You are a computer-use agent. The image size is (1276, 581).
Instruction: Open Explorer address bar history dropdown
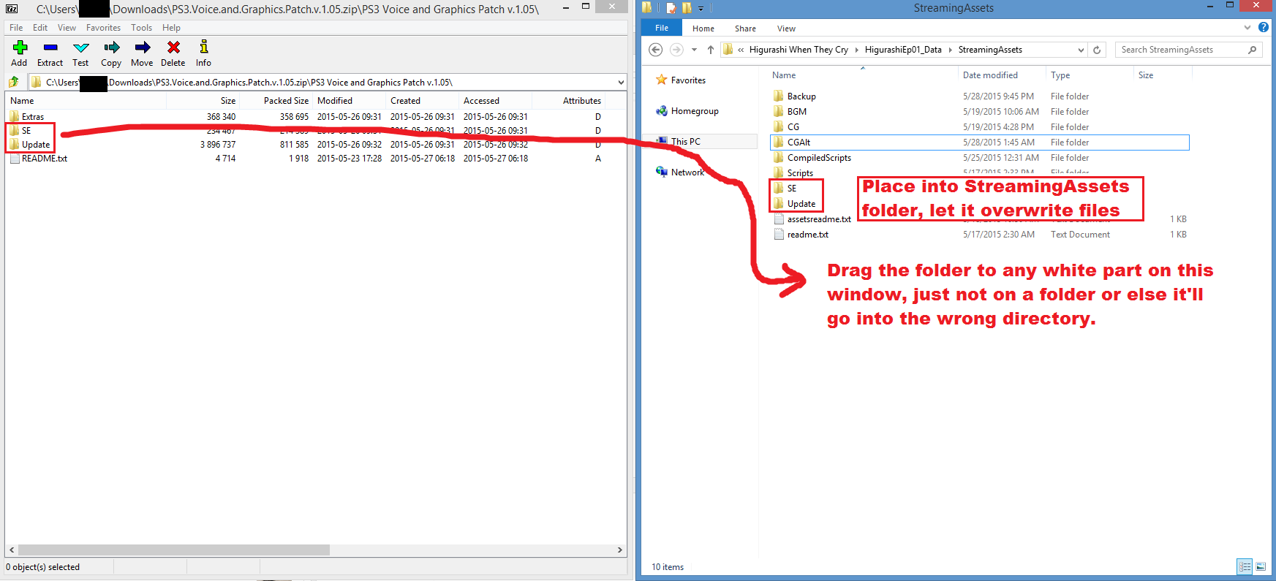pos(1081,50)
